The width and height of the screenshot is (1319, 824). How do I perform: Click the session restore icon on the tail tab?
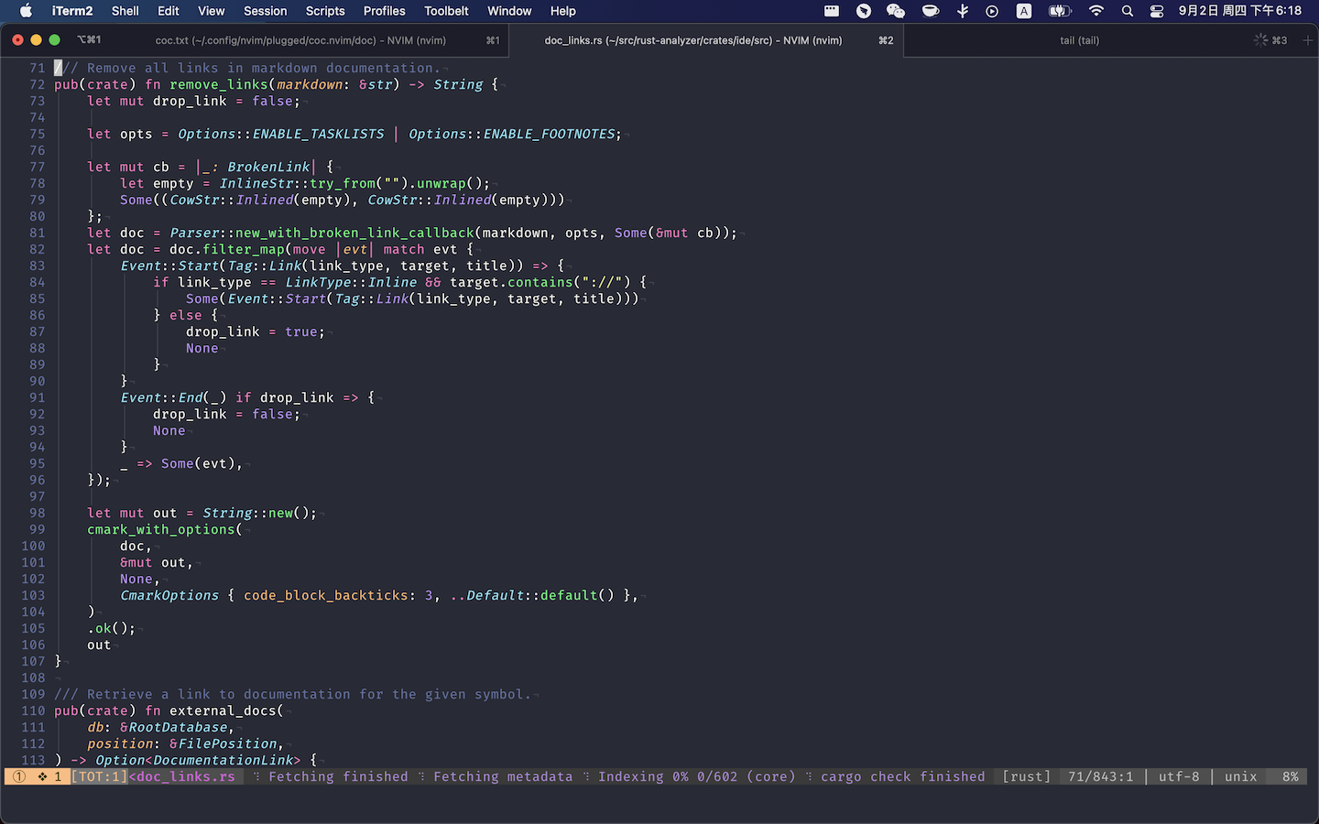1260,40
